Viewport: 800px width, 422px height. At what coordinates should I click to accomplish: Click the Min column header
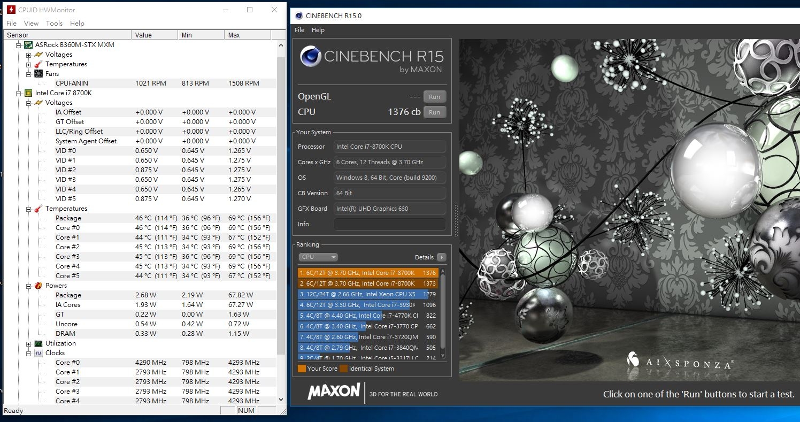[201, 35]
